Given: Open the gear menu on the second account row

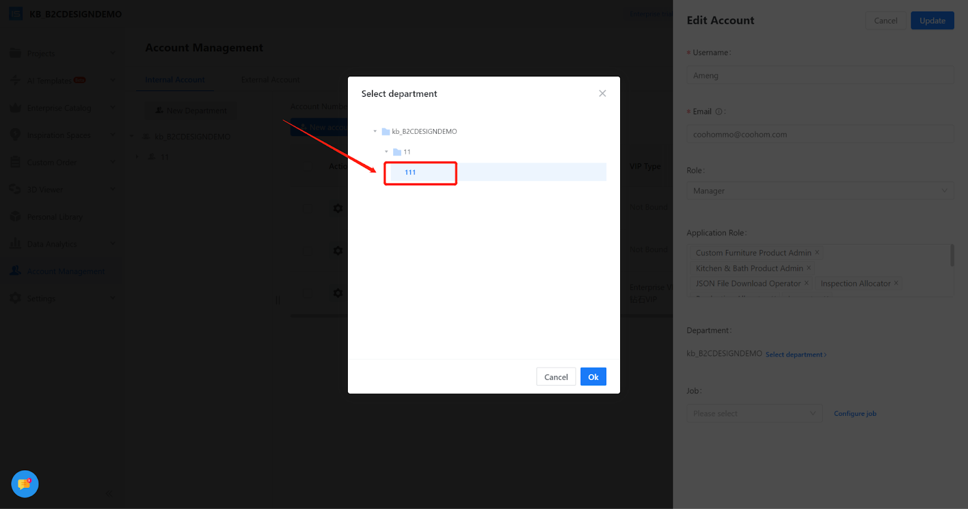Looking at the screenshot, I should point(338,251).
